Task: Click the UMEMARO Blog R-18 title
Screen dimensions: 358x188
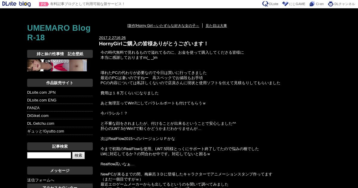Action: (59, 33)
